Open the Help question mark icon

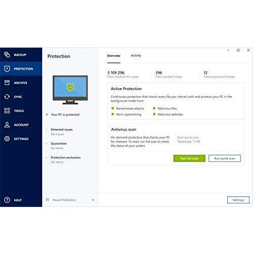click(x=7, y=200)
